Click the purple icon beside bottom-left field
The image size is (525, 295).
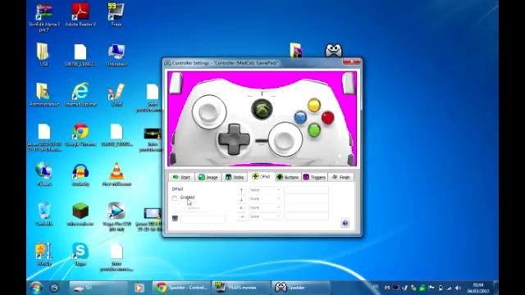tap(175, 219)
